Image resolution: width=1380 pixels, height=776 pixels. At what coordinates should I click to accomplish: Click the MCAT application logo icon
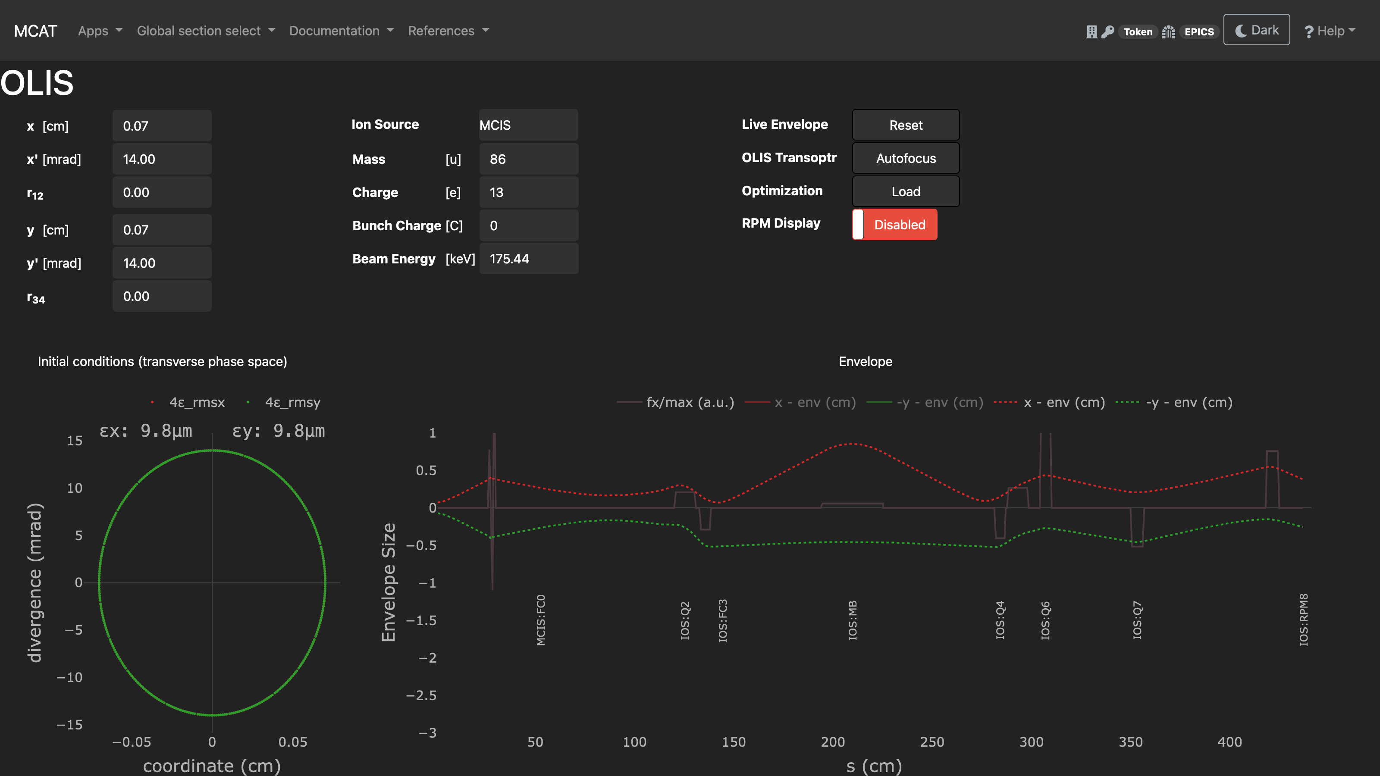point(35,30)
